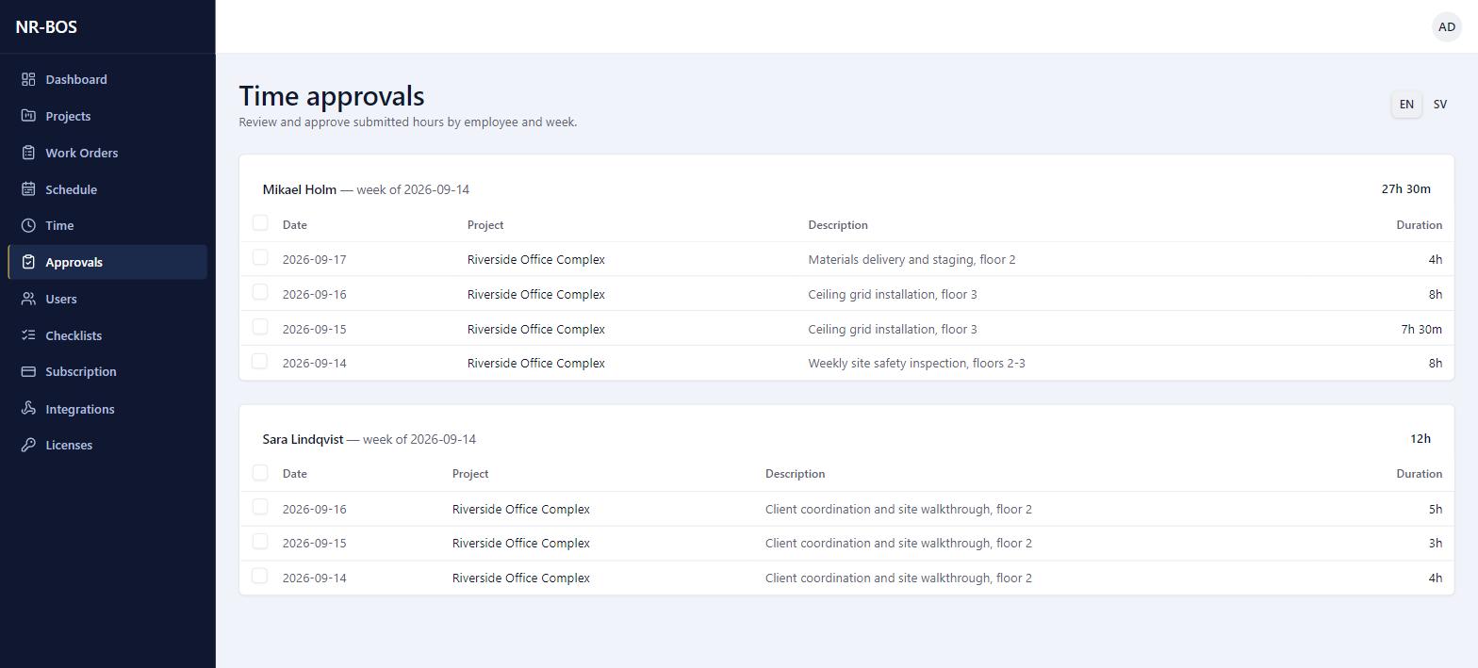Click the Time clock icon
This screenshot has height=668, width=1478.
coord(28,225)
